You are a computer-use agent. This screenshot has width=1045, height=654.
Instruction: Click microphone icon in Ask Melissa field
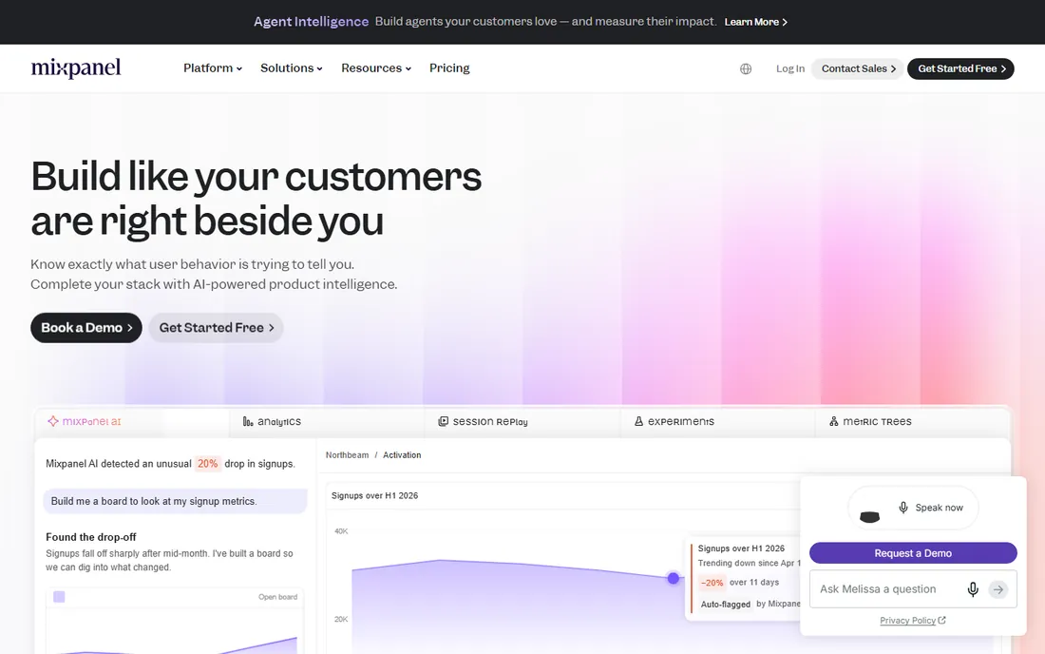click(x=973, y=589)
